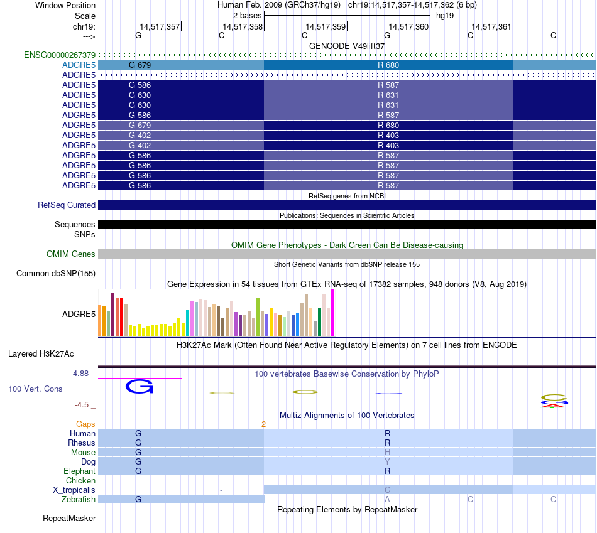Click the '2 bases' scale bar label
The width and height of the screenshot is (597, 533).
tap(247, 16)
